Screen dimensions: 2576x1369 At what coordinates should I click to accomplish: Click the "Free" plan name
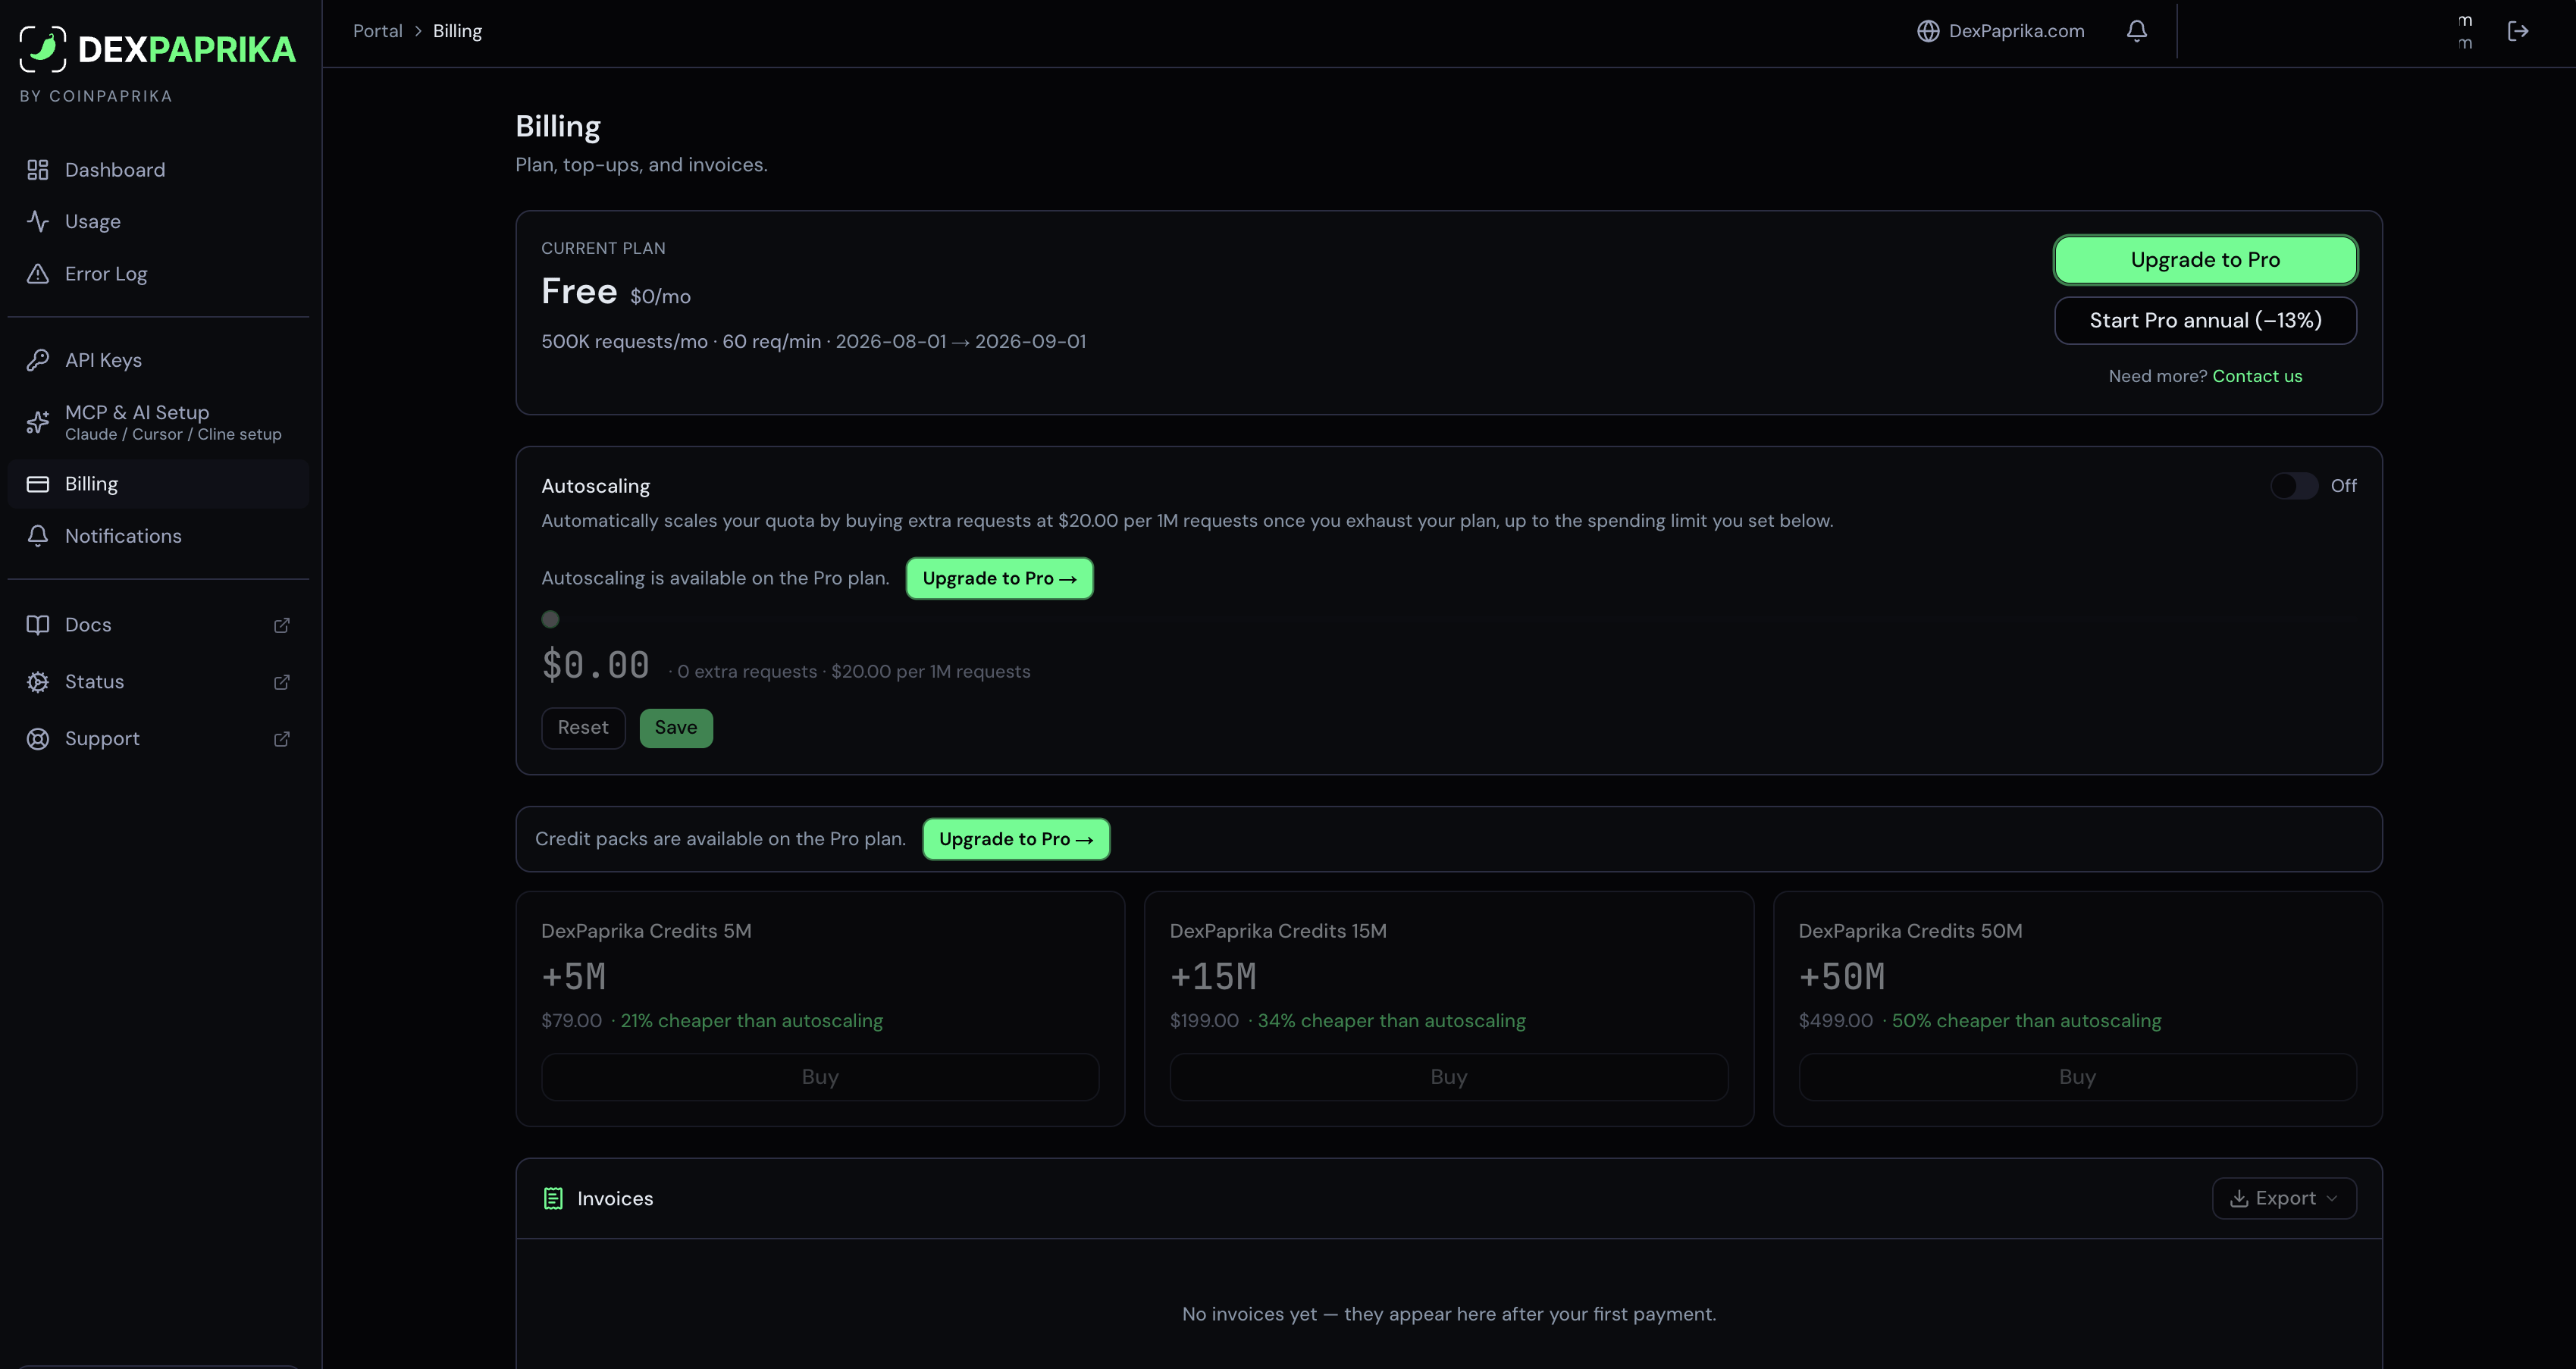click(579, 292)
